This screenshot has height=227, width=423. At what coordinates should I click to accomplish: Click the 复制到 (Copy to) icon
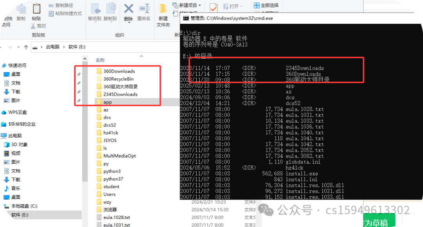[110, 9]
